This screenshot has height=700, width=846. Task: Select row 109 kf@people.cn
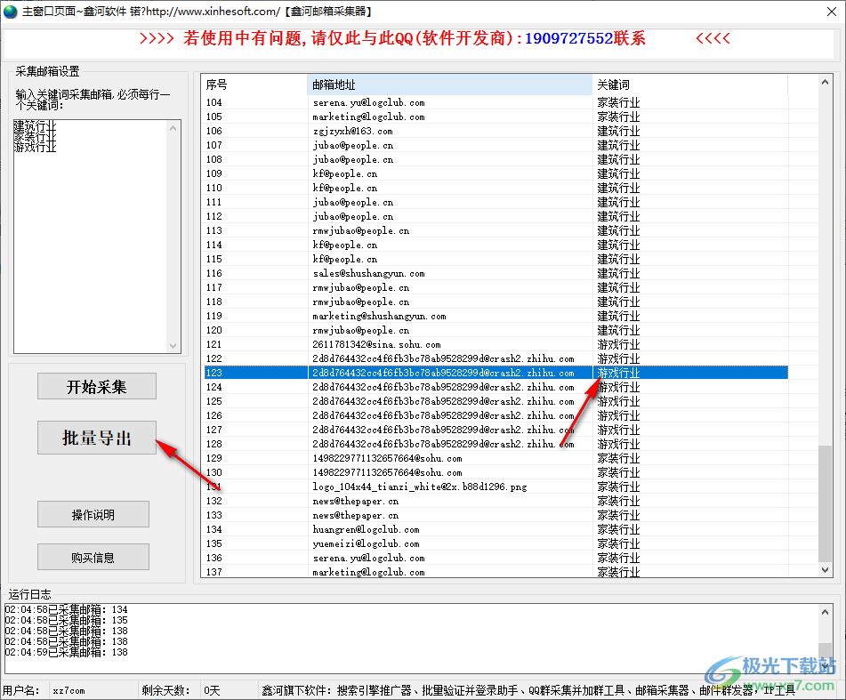[496, 173]
